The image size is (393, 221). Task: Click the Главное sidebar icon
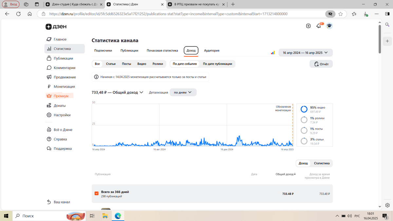coord(49,39)
